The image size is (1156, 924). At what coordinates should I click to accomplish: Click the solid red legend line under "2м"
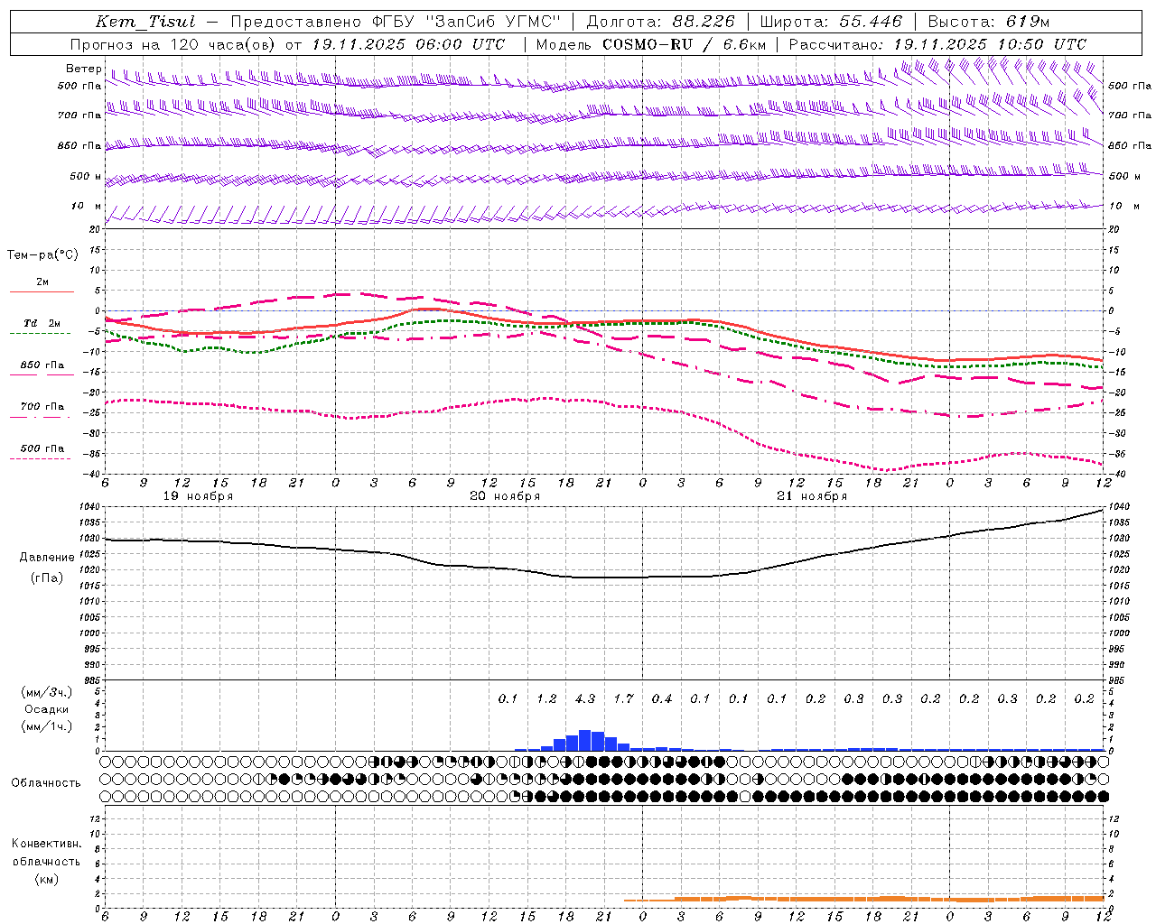(x=42, y=292)
